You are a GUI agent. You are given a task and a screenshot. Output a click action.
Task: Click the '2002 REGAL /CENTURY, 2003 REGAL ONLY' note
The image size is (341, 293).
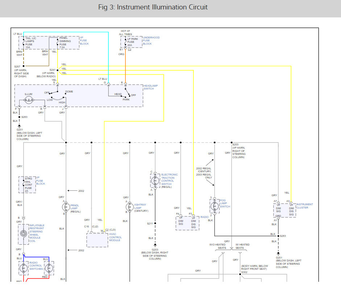pos(204,173)
